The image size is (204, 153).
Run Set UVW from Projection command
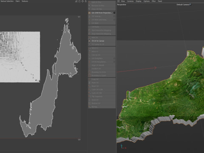click(x=102, y=13)
